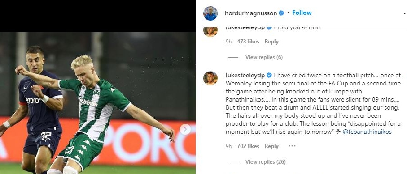Reply to the 702 likes comment
The height and width of the screenshot is (174, 407).
(271, 146)
